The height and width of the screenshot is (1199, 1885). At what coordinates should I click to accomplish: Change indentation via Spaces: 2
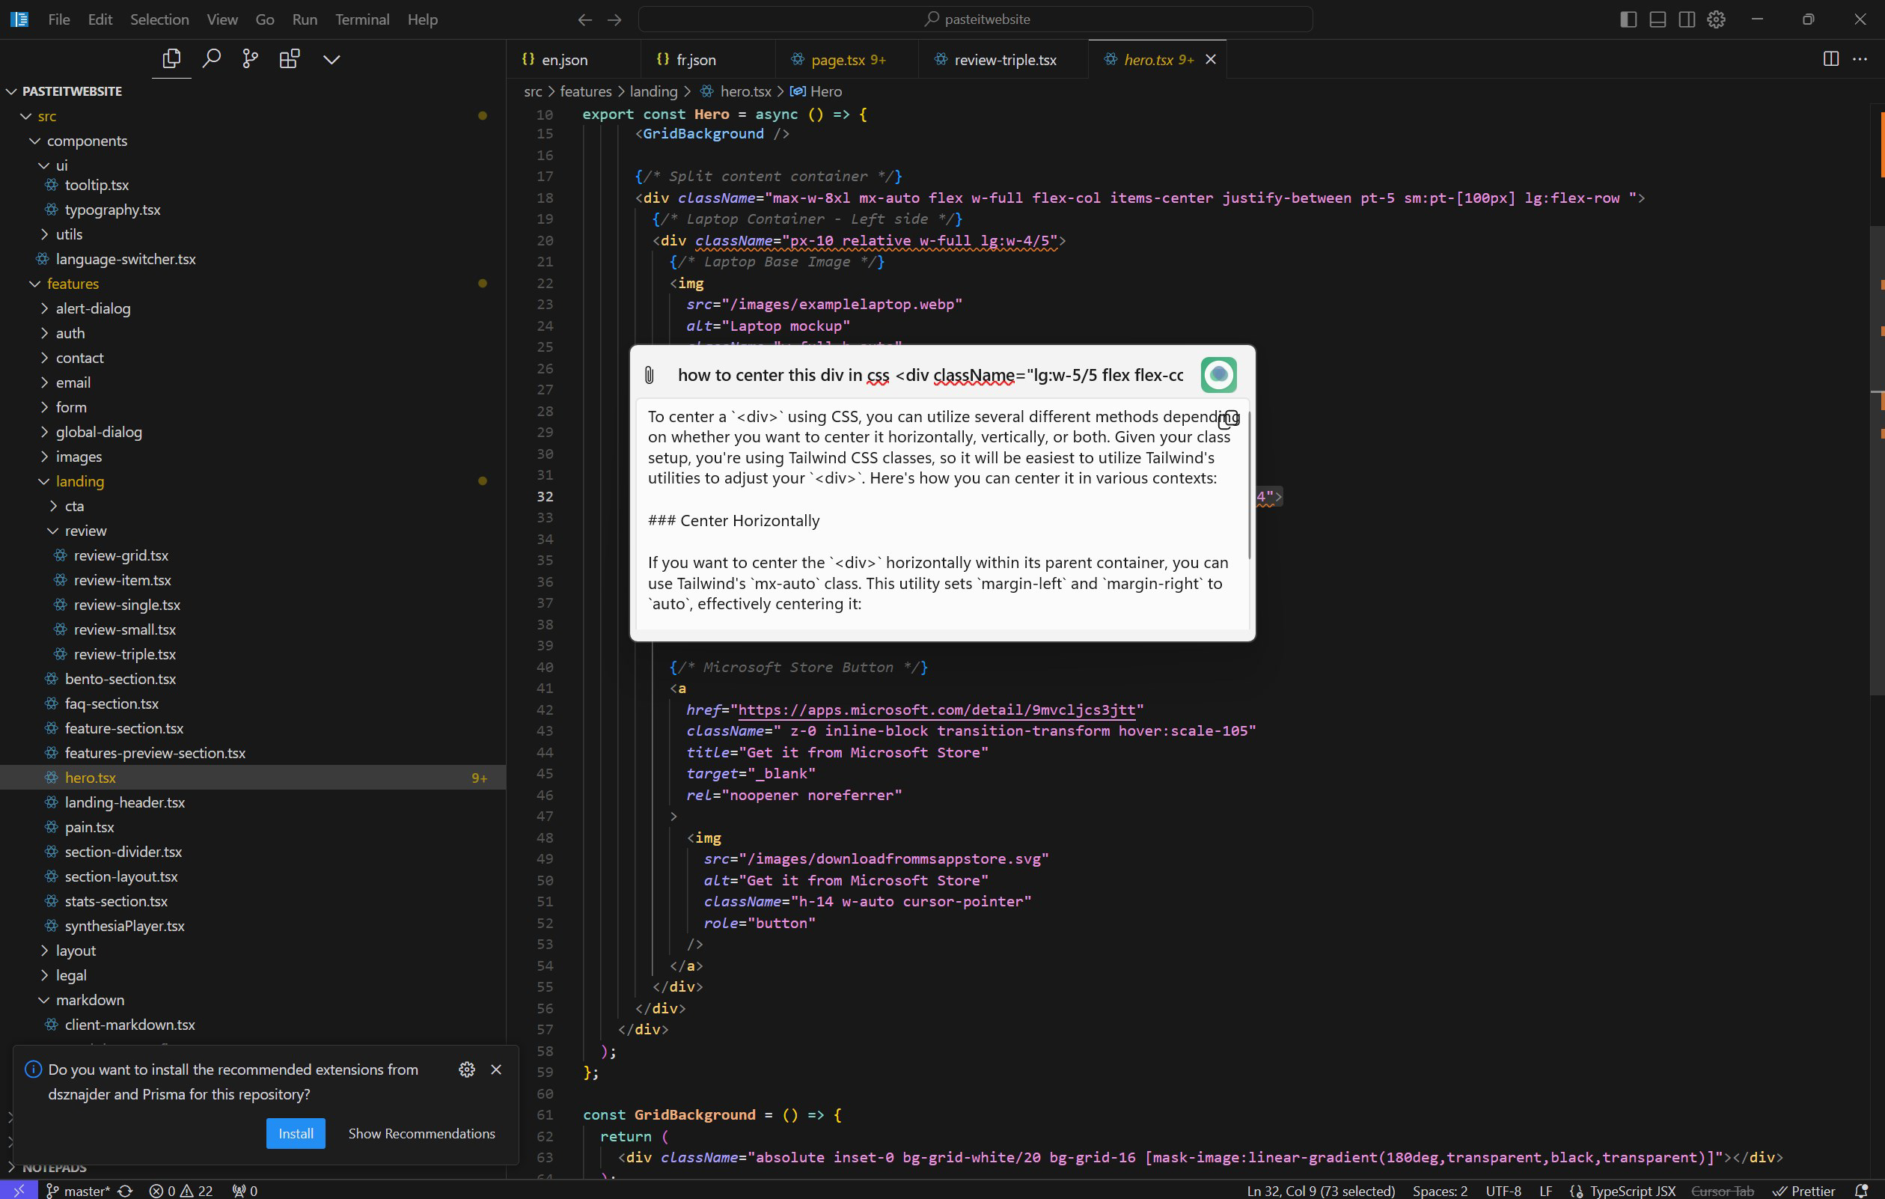pyautogui.click(x=1439, y=1190)
